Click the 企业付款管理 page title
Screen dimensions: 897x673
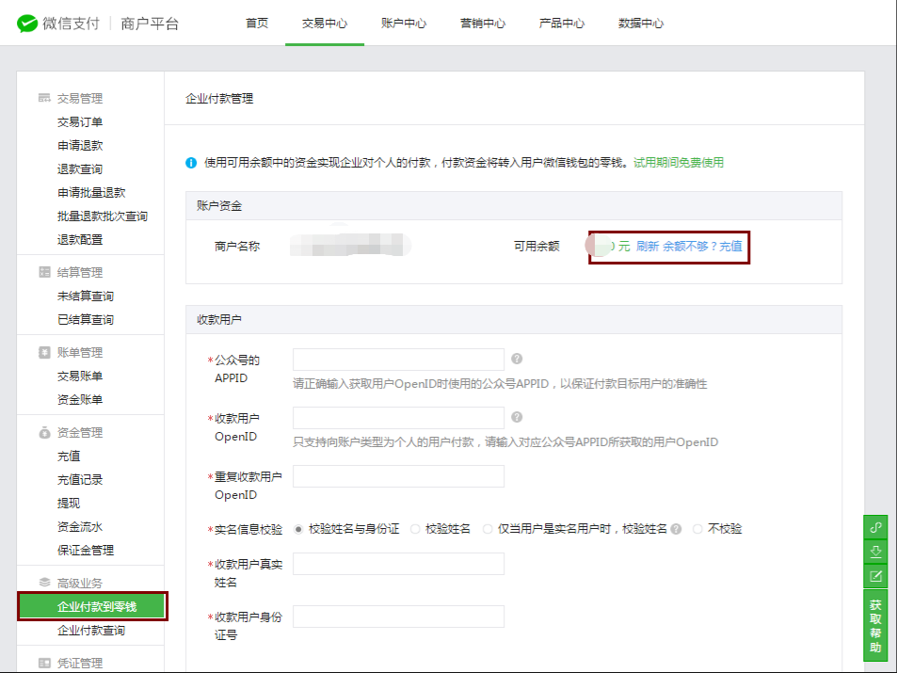click(x=219, y=99)
